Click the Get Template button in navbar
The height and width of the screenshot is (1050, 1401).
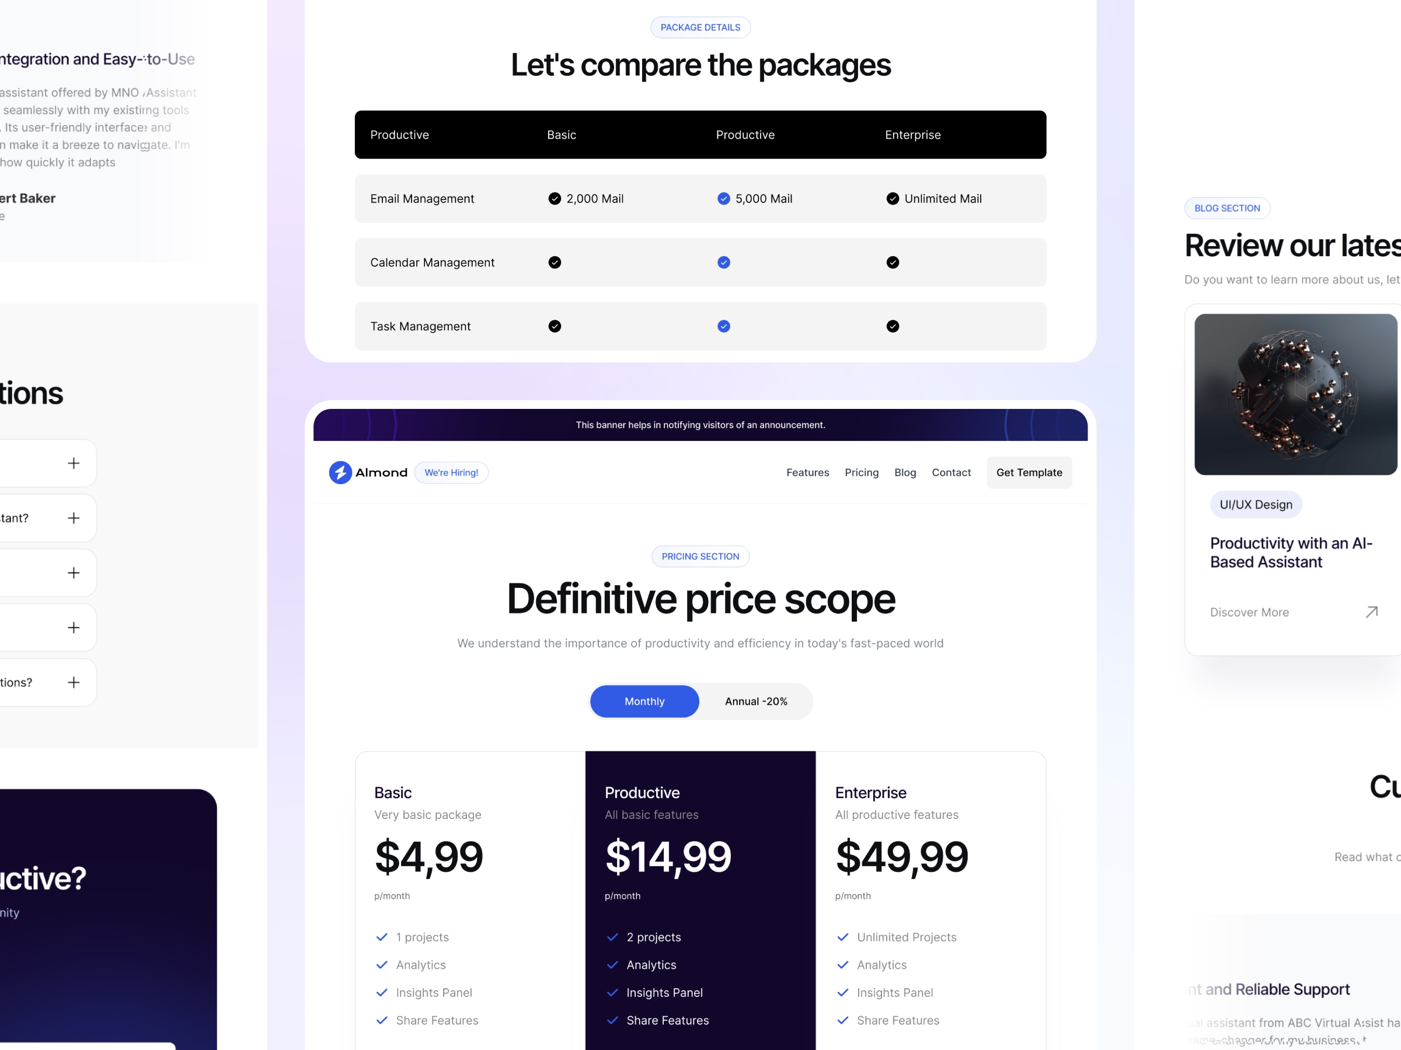[1028, 472]
